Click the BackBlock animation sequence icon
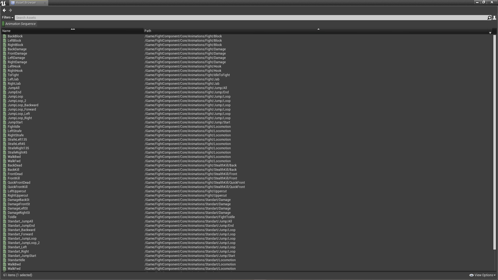 tap(4, 36)
